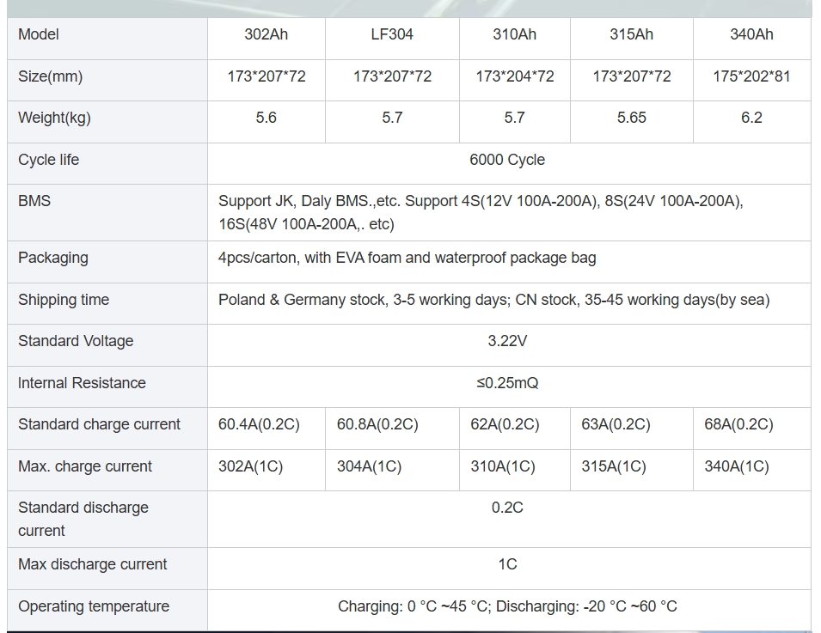Click the Operating temperature row label
Image resolution: width=821 pixels, height=633 pixels.
(x=94, y=606)
